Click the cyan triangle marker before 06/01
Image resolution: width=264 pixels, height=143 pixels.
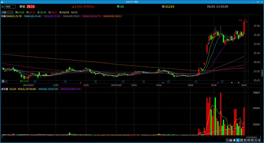[232, 83]
